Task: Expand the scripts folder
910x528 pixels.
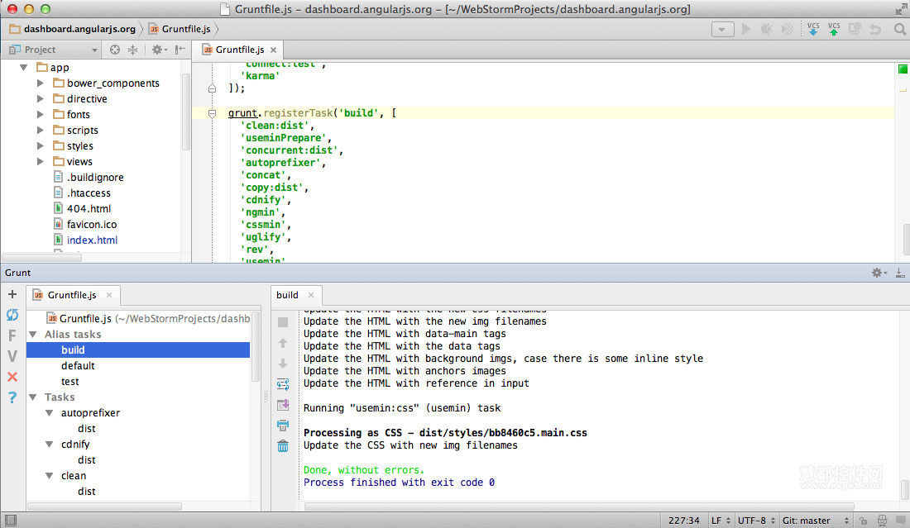Action: (x=40, y=130)
